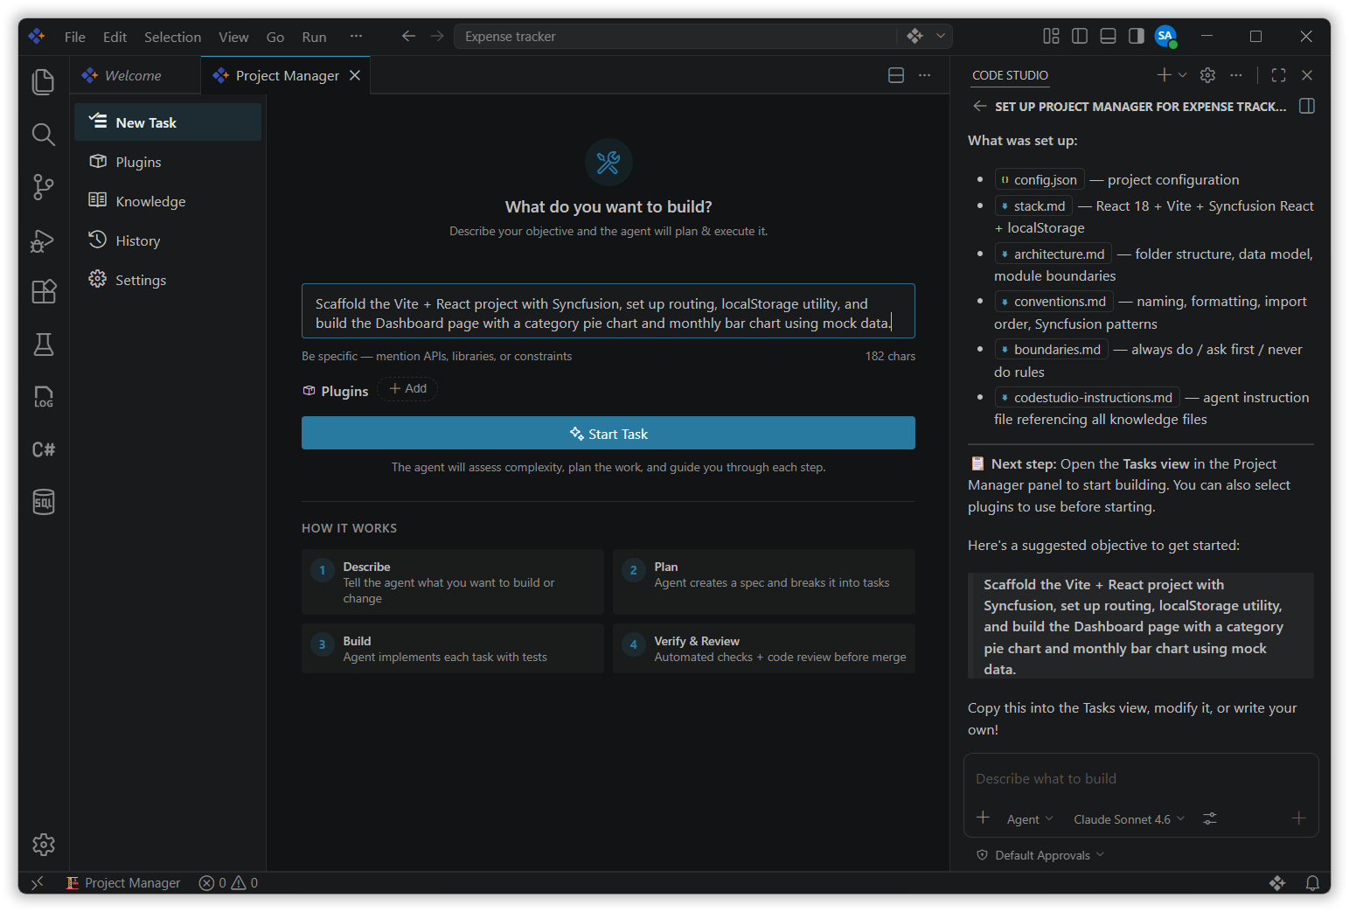Open the Search view in activity bar

(43, 134)
